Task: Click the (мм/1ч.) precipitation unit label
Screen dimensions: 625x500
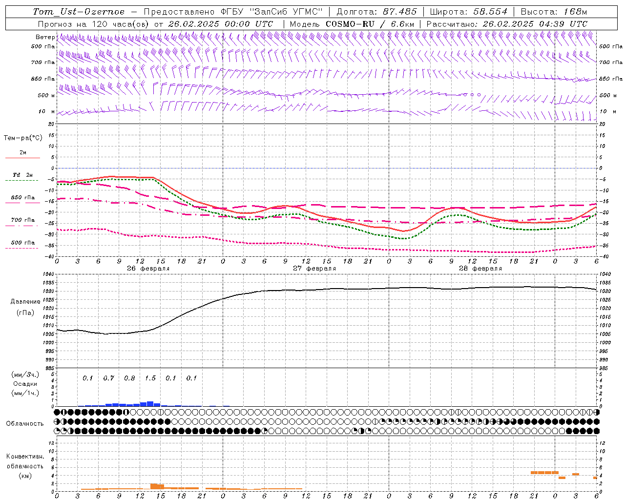Action: click(25, 393)
